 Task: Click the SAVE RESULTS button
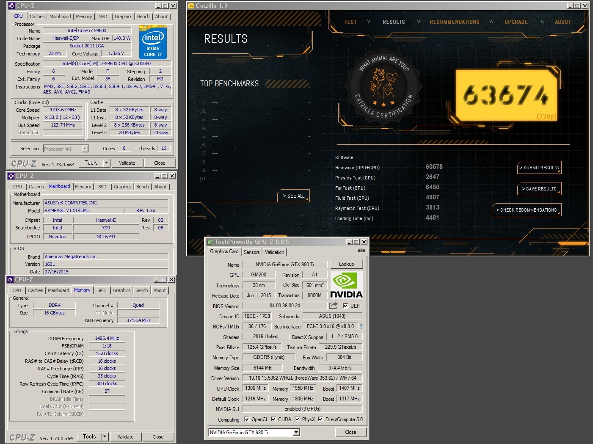[x=539, y=189]
